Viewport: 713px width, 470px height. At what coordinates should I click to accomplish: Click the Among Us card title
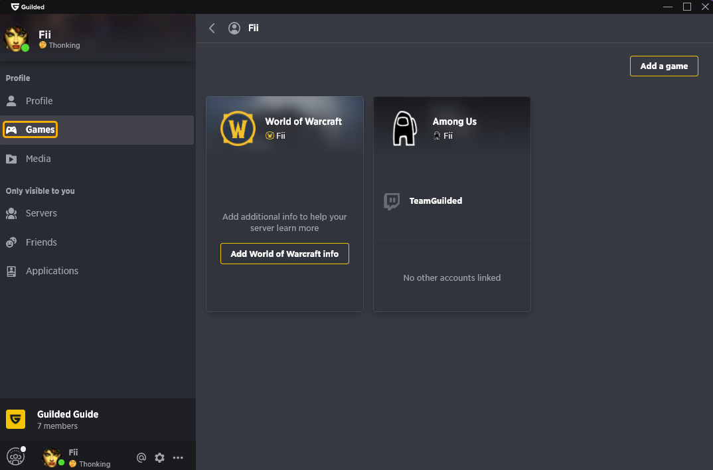454,121
